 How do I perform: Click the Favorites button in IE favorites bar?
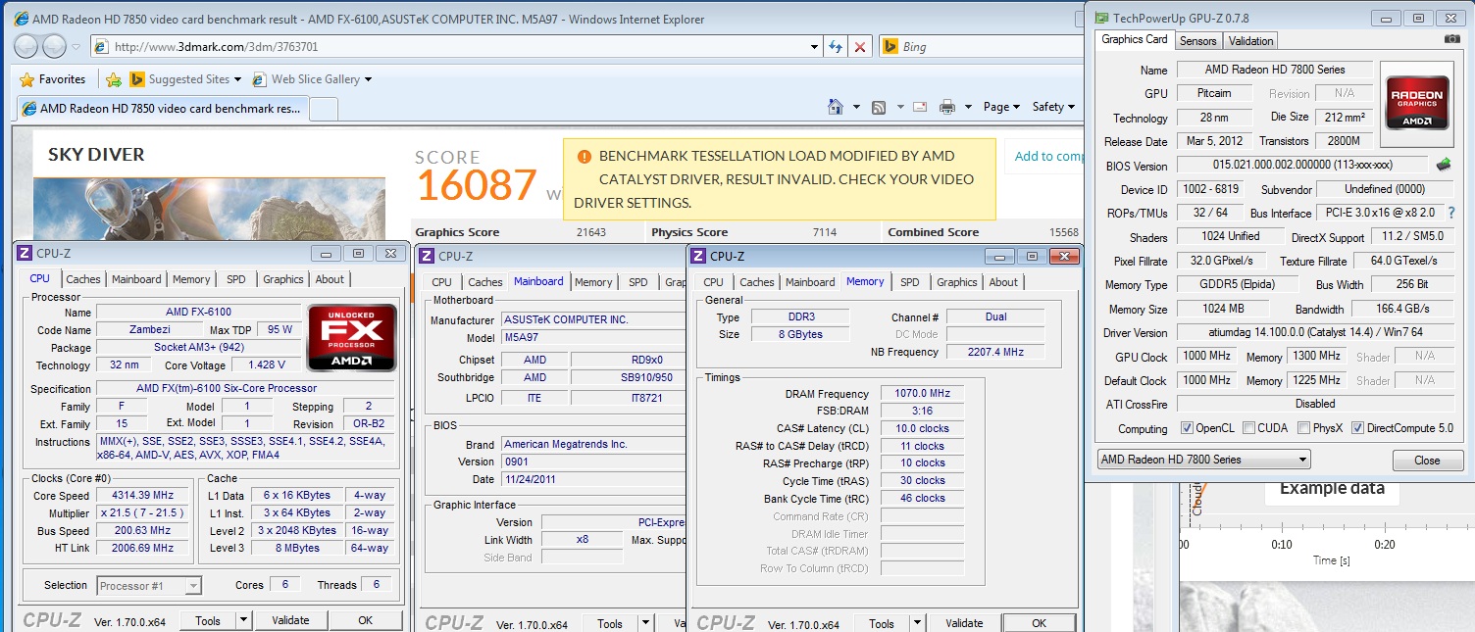52,79
